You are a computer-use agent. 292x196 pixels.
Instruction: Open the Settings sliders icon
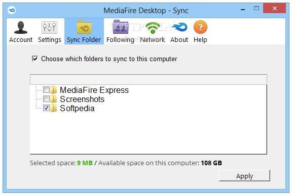tap(49, 27)
